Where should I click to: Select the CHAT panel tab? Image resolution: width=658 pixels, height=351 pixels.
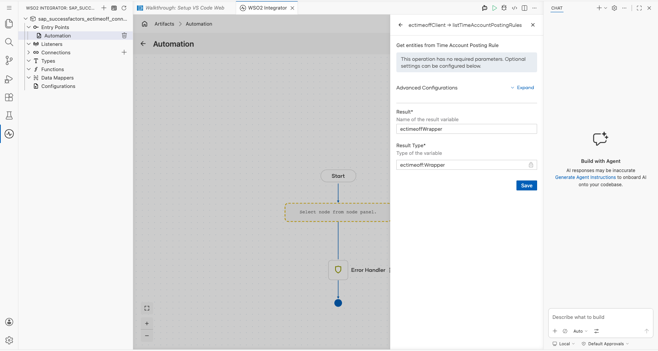tap(557, 8)
